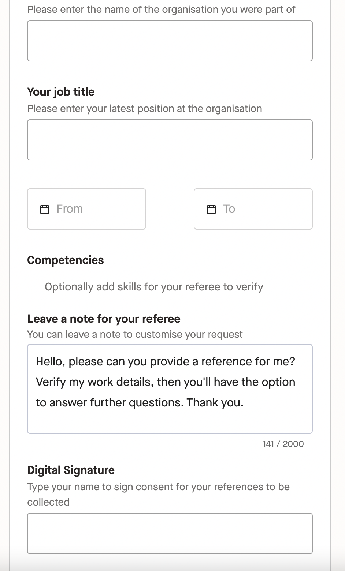Open the From date picker

(x=86, y=209)
